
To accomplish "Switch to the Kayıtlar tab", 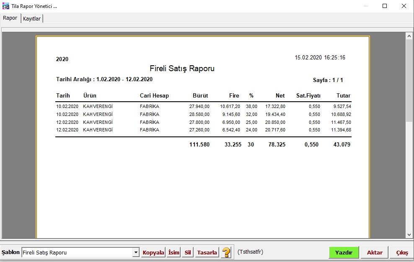I will [32, 19].
